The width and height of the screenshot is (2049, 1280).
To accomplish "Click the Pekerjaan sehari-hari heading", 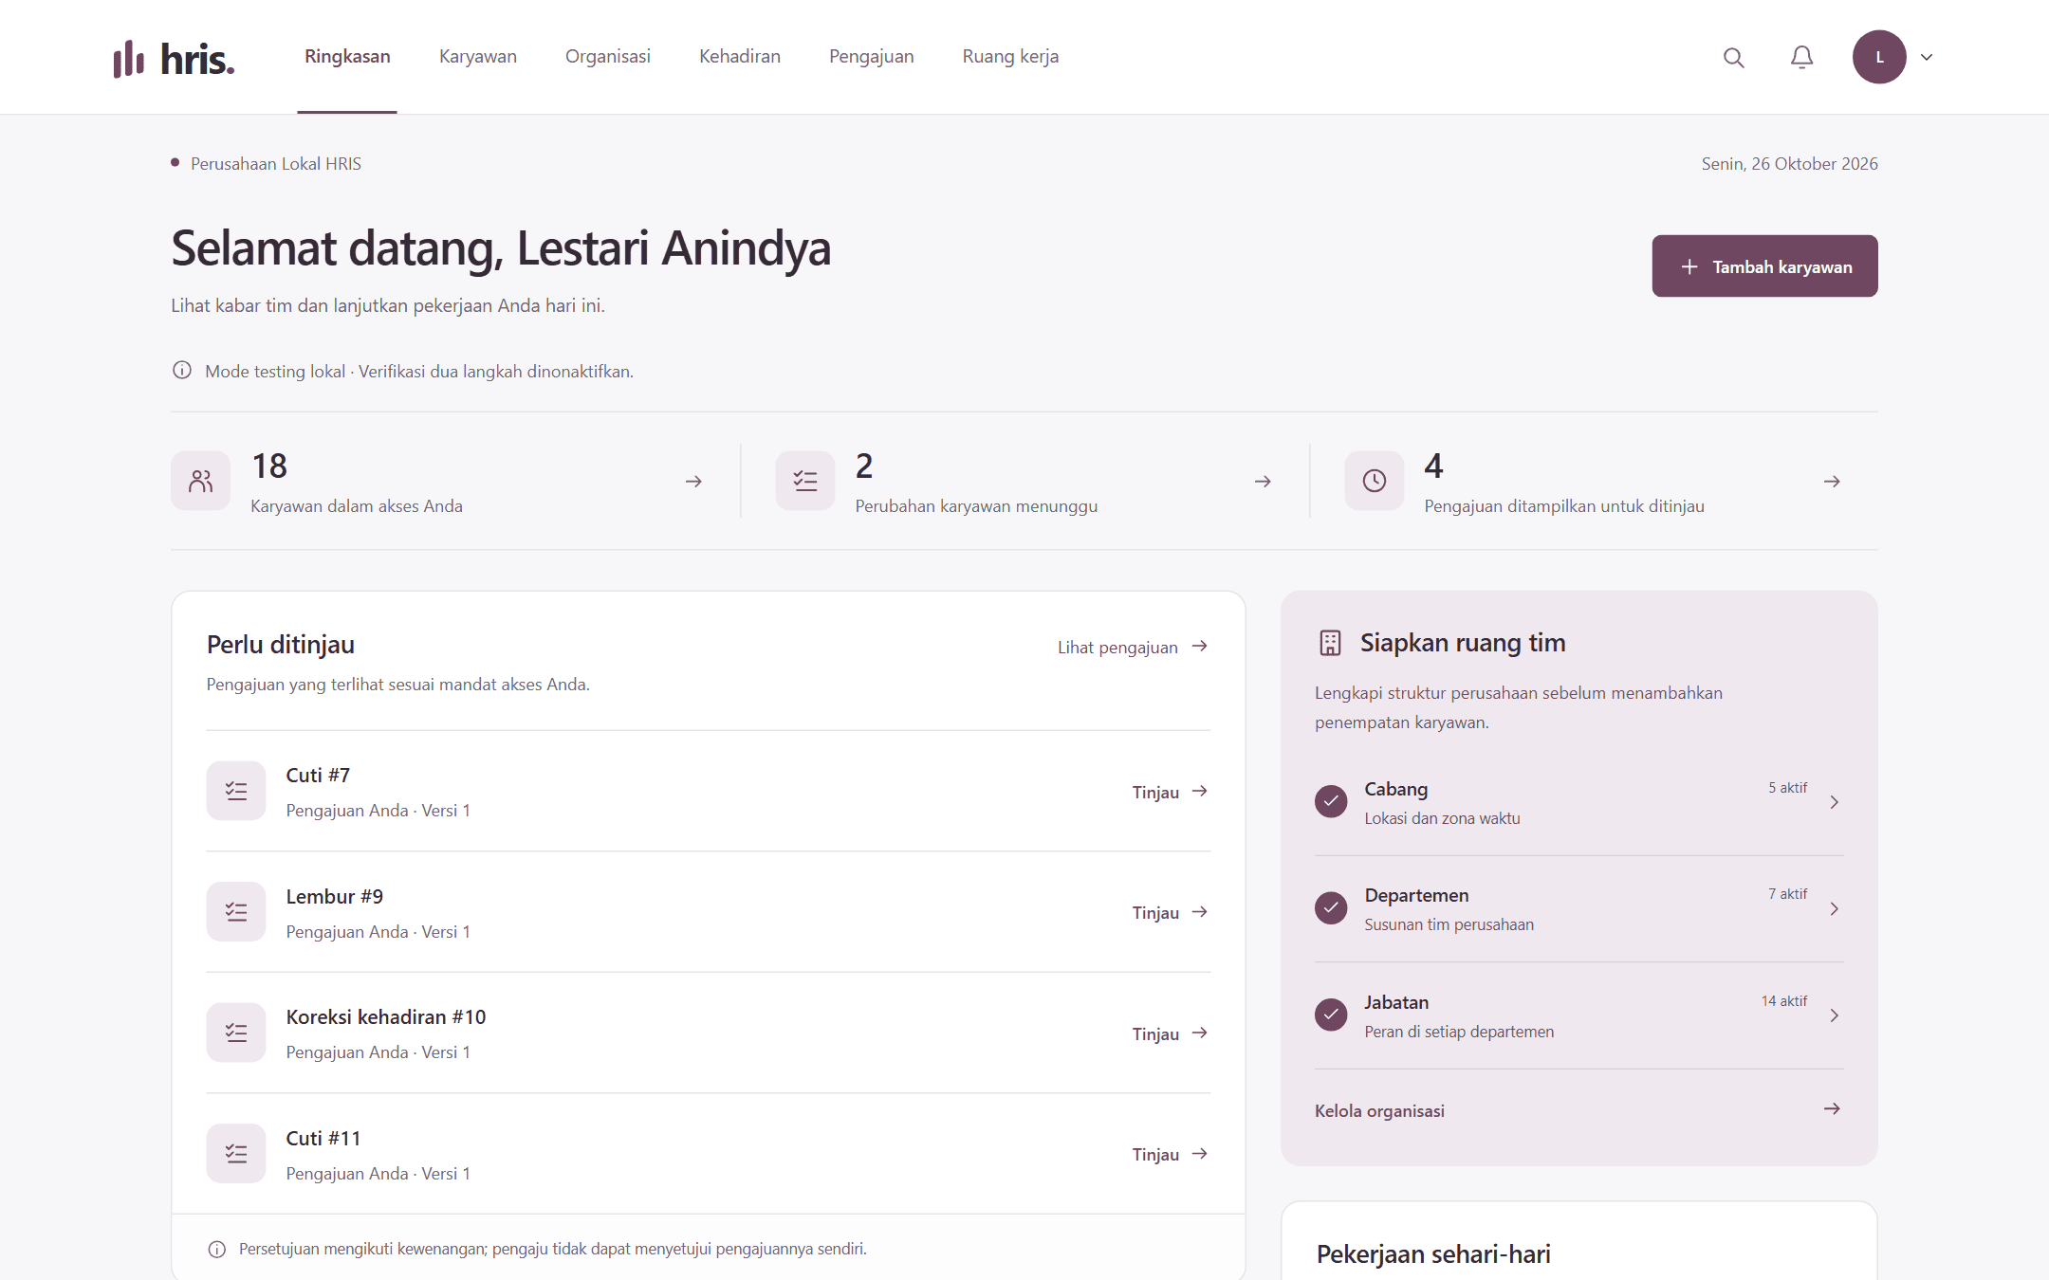I will coord(1433,1253).
